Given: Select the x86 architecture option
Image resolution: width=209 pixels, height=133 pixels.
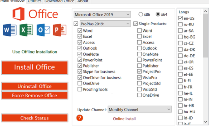Looking at the screenshot, I should pyautogui.click(x=141, y=14).
